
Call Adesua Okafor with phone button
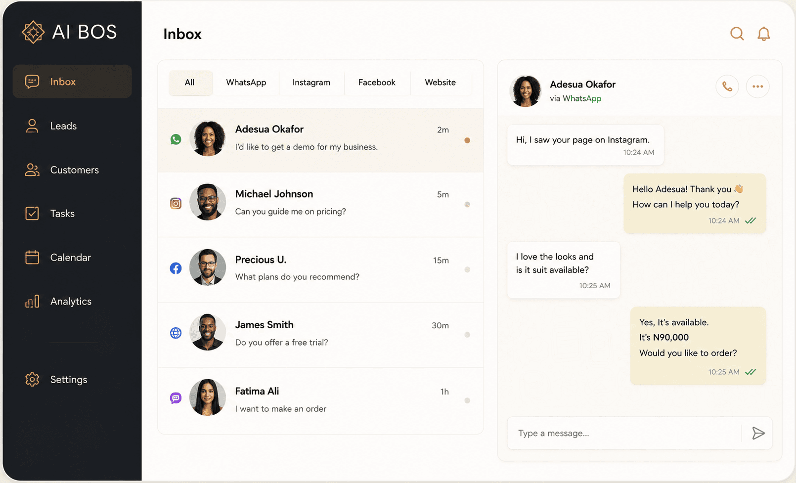coord(727,87)
